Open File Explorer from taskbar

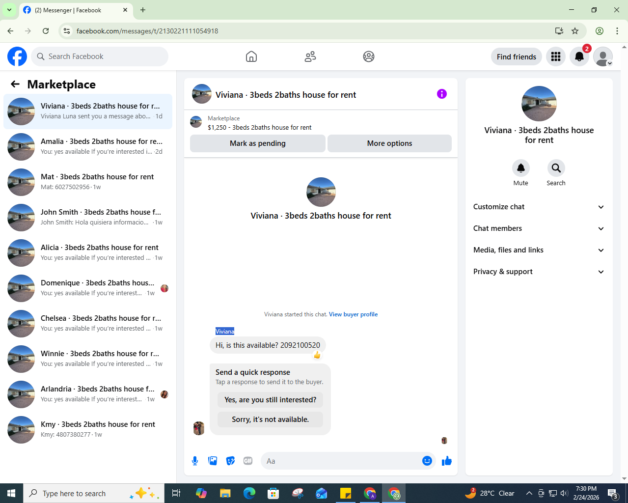[225, 493]
